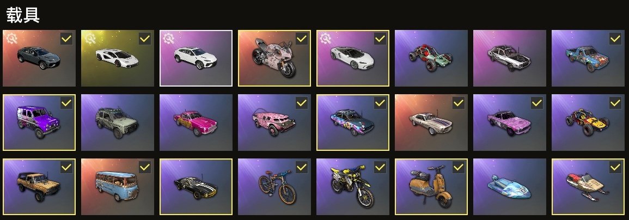Open upgrade icon on white convertible supercar tile
This screenshot has height=220, width=629.
(x=326, y=39)
